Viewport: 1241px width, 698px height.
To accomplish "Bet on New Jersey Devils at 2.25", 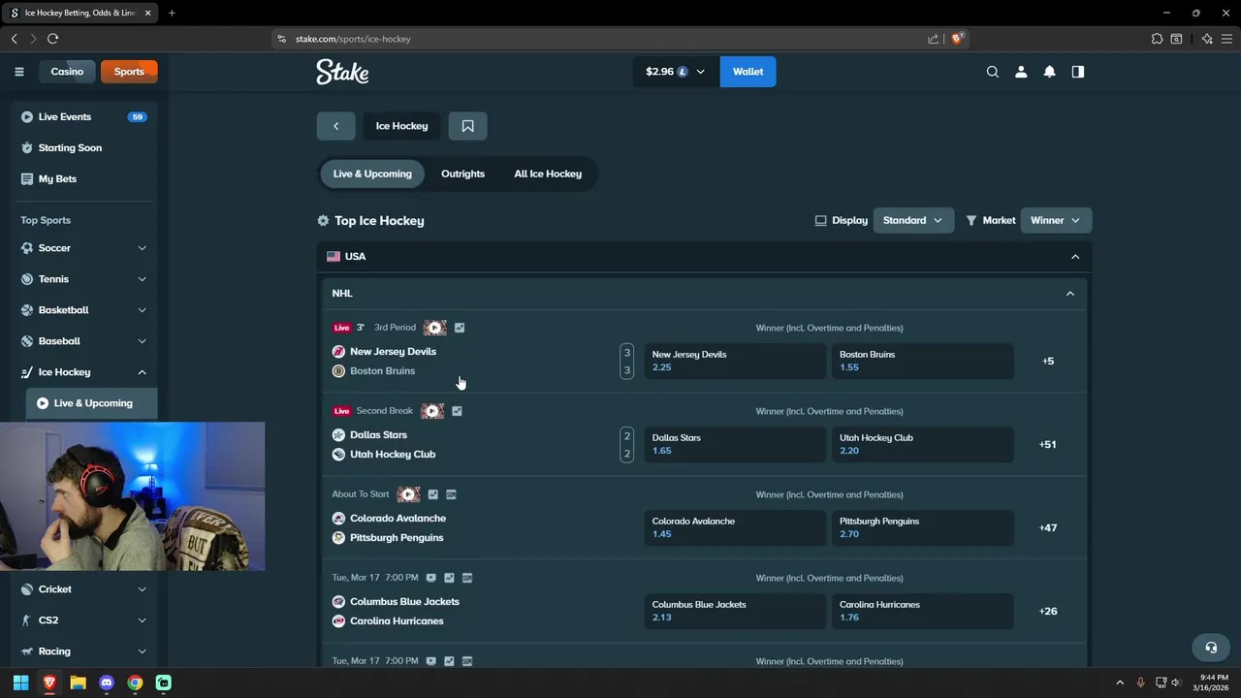I will coord(735,361).
